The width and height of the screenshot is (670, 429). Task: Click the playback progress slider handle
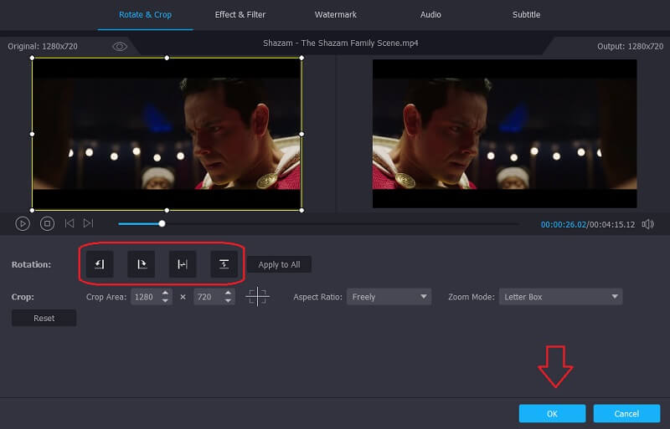(x=162, y=223)
